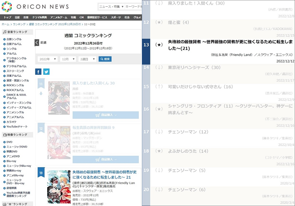Image resolution: width=295 pixels, height=206 pixels.
Task: Open title link 転生貴族の異世界冒険録 9
Action: tap(94, 127)
